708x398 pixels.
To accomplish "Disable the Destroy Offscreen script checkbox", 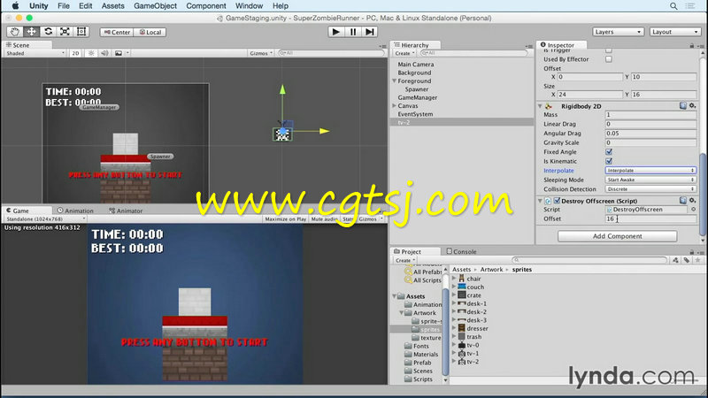I will point(557,201).
